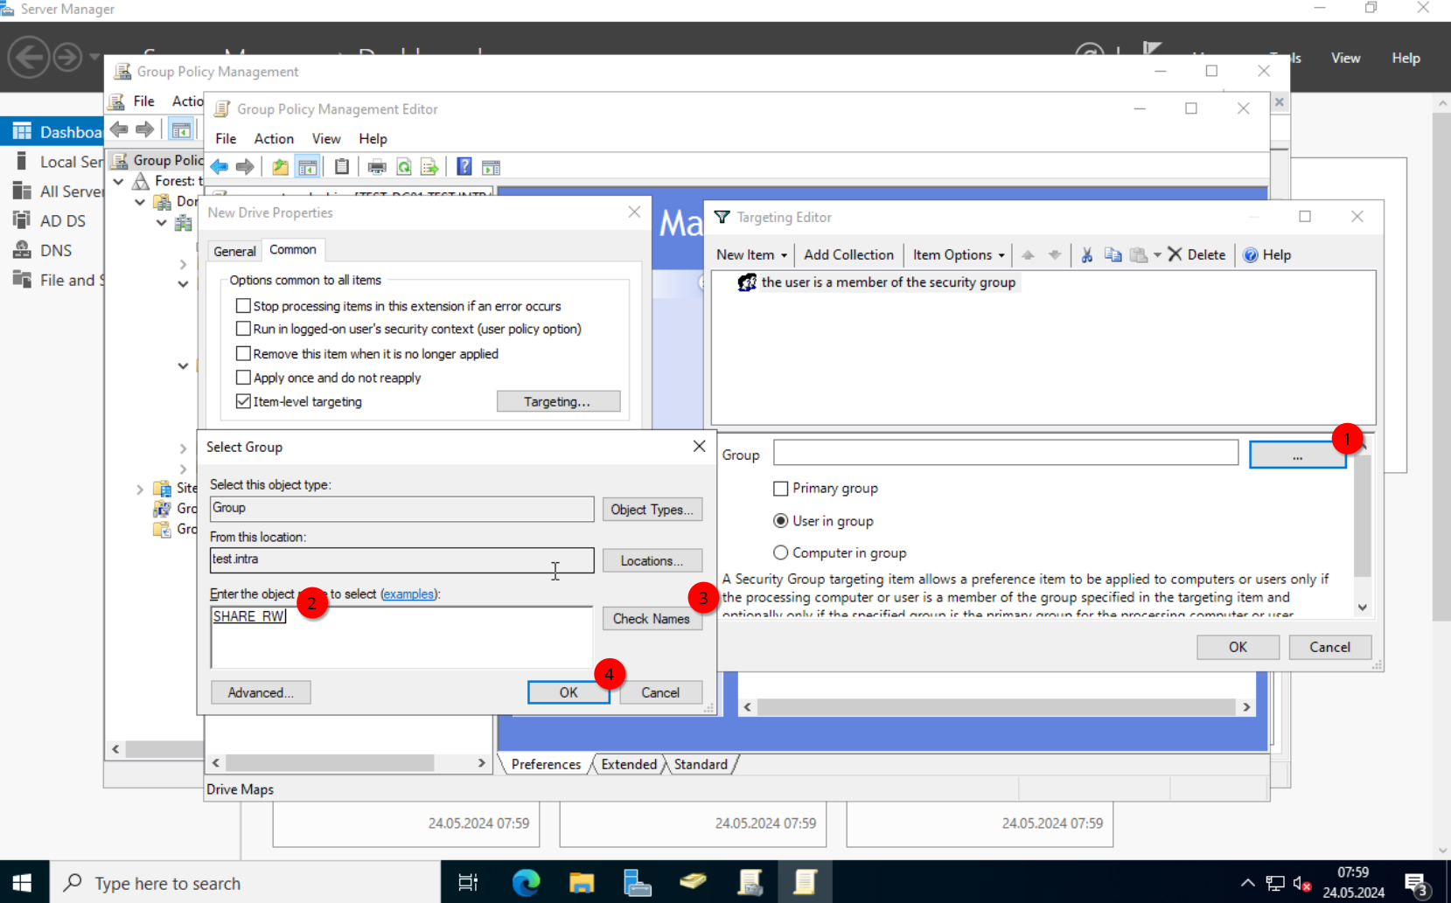This screenshot has height=903, width=1451.
Task: Open Action menu in Group Policy Management Editor
Action: (274, 138)
